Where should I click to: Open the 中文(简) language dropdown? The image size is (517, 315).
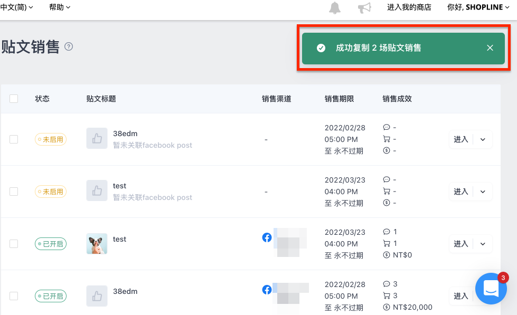click(16, 7)
